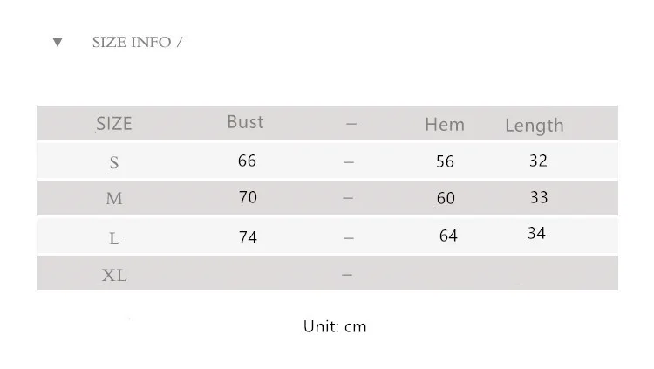654x369 pixels.
Task: Select the L size row label
Action: click(x=114, y=238)
